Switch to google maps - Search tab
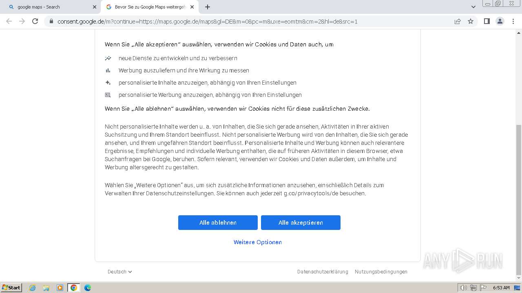The height and width of the screenshot is (293, 522). click(51, 7)
